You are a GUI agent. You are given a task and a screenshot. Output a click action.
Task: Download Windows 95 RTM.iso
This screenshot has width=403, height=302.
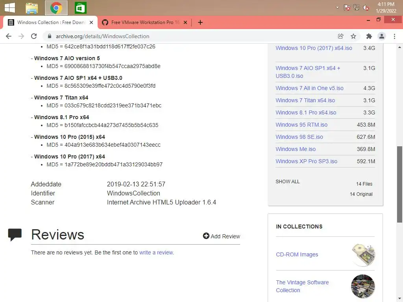(x=301, y=125)
